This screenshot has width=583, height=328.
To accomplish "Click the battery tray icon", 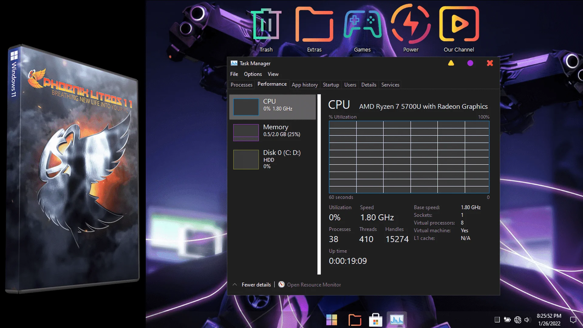I will click(507, 319).
